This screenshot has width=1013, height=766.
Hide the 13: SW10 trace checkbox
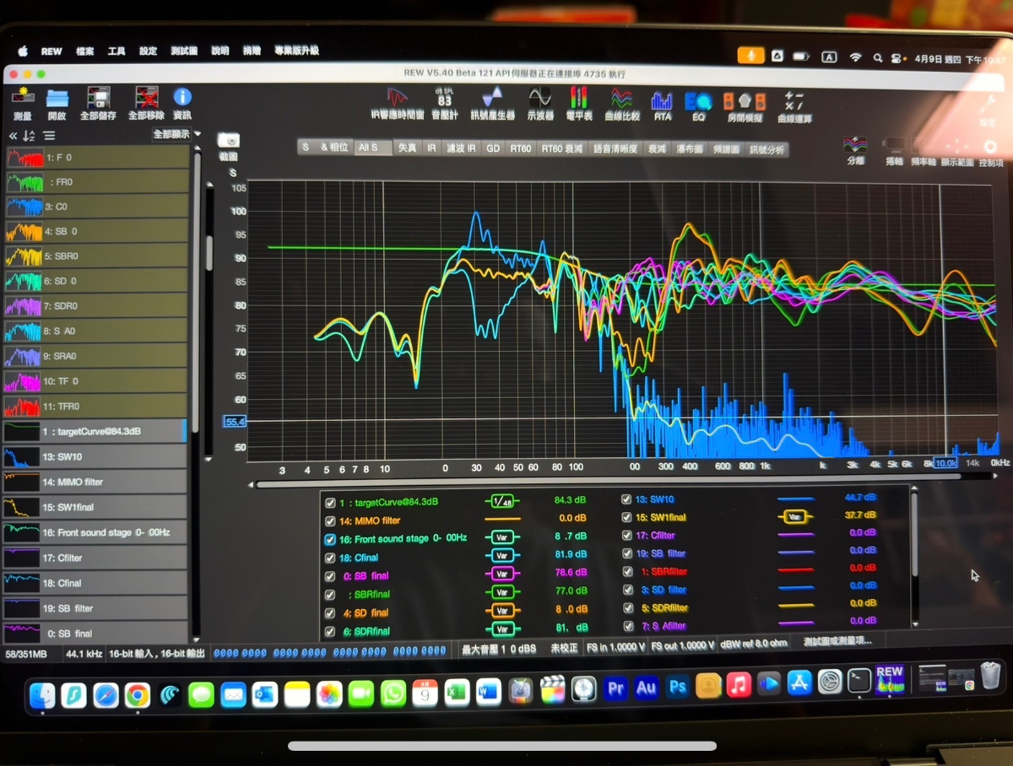[626, 500]
